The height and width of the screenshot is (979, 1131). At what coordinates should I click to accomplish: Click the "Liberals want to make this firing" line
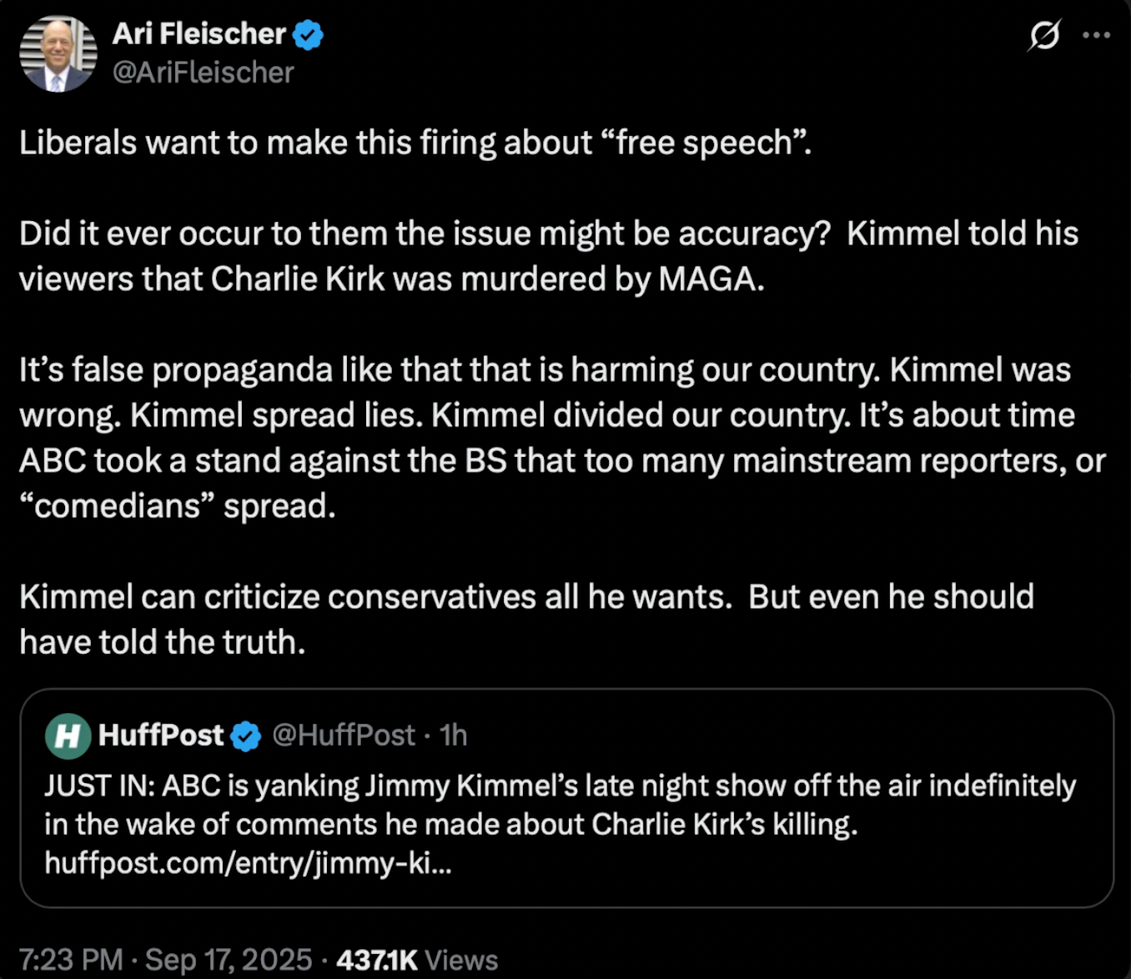tap(415, 143)
